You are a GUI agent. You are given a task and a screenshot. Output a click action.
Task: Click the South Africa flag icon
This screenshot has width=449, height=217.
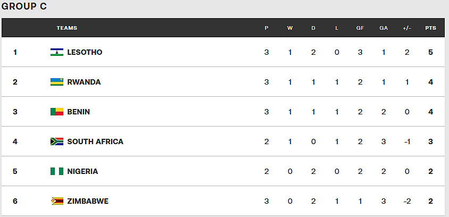(x=57, y=141)
